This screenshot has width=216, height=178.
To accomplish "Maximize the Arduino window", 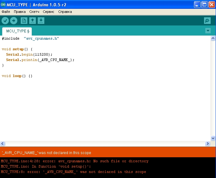I will (204, 5).
